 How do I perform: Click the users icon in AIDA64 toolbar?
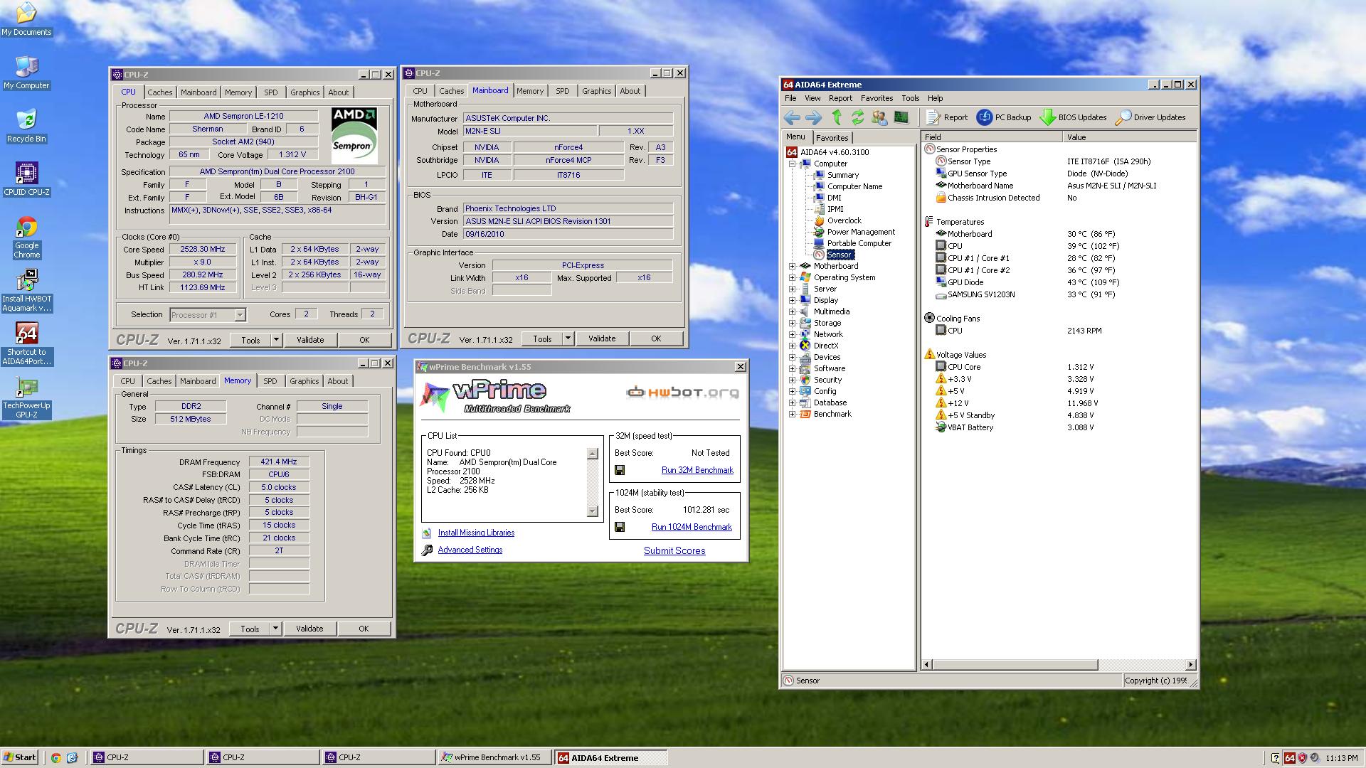[x=879, y=117]
